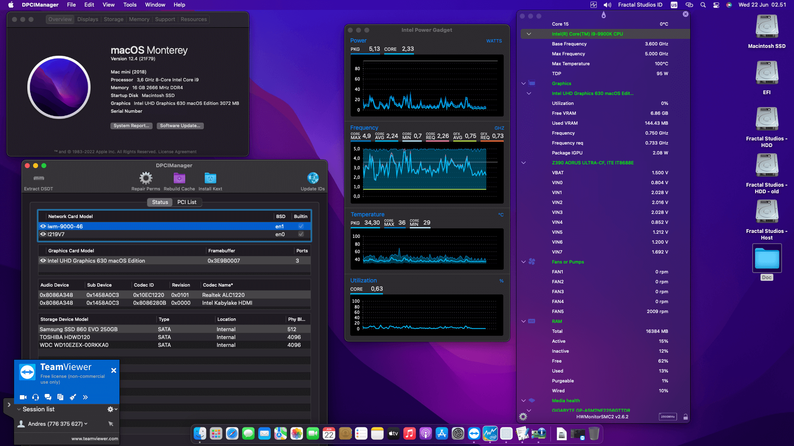Viewport: 794px width, 446px height.
Task: Start TeamViewer video call via camera icon
Action: (23, 397)
